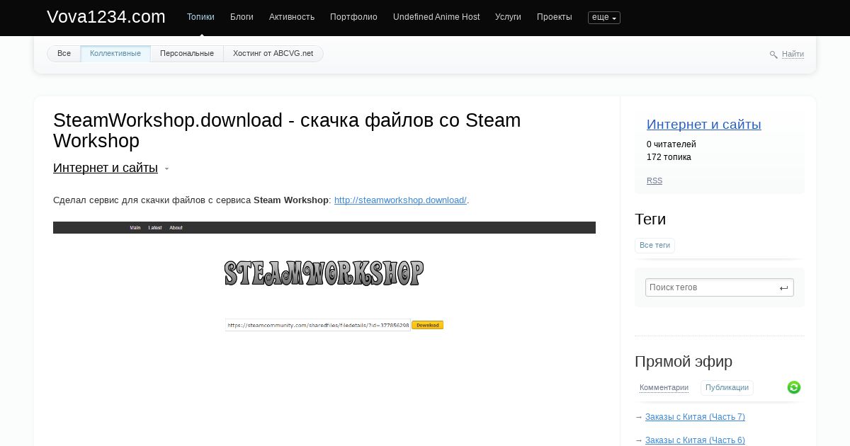Image resolution: width=850 pixels, height=446 pixels.
Task: Click the '0 читателей' text in the sidebar
Action: (671, 144)
